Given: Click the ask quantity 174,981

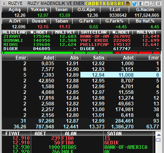Looking at the screenshot, I should point(124,110).
